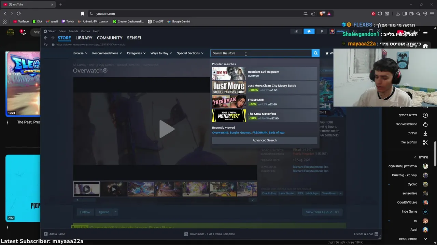
Task: Open YouTube sidebar hamburger menu
Action: coord(425,33)
